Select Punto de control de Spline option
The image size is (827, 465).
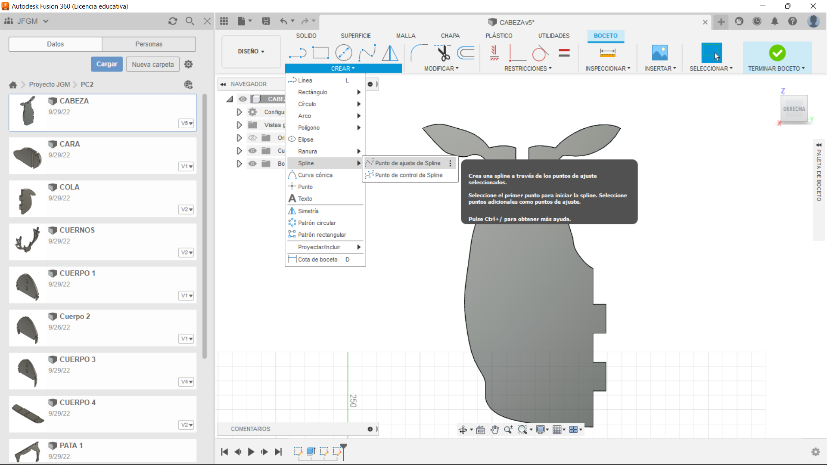408,175
